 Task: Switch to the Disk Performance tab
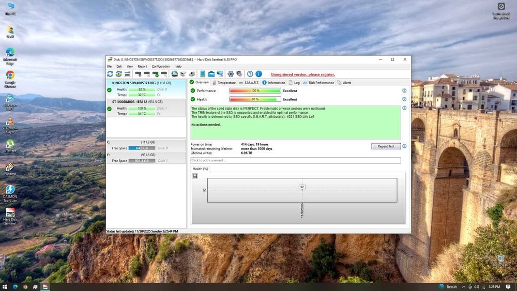point(318,83)
